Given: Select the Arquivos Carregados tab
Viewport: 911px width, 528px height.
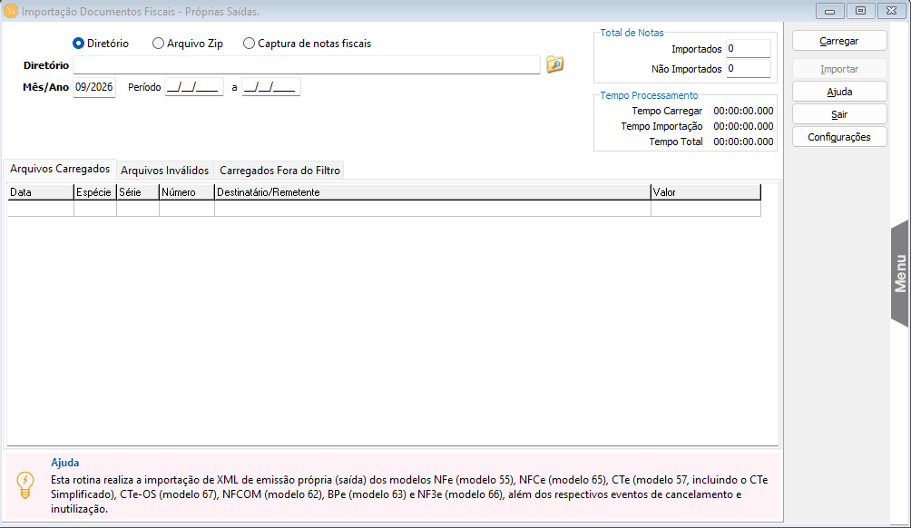Looking at the screenshot, I should tap(60, 169).
